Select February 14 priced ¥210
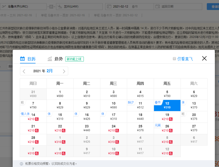This screenshot has height=167, width=219. click(x=33, y=117)
